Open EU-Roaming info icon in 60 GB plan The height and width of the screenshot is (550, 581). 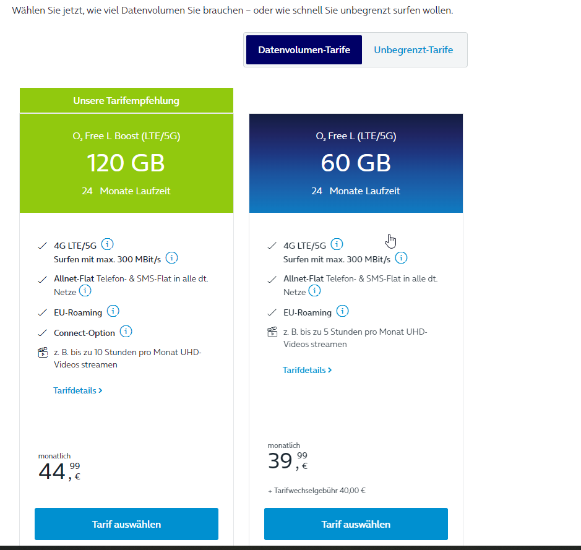click(x=342, y=311)
